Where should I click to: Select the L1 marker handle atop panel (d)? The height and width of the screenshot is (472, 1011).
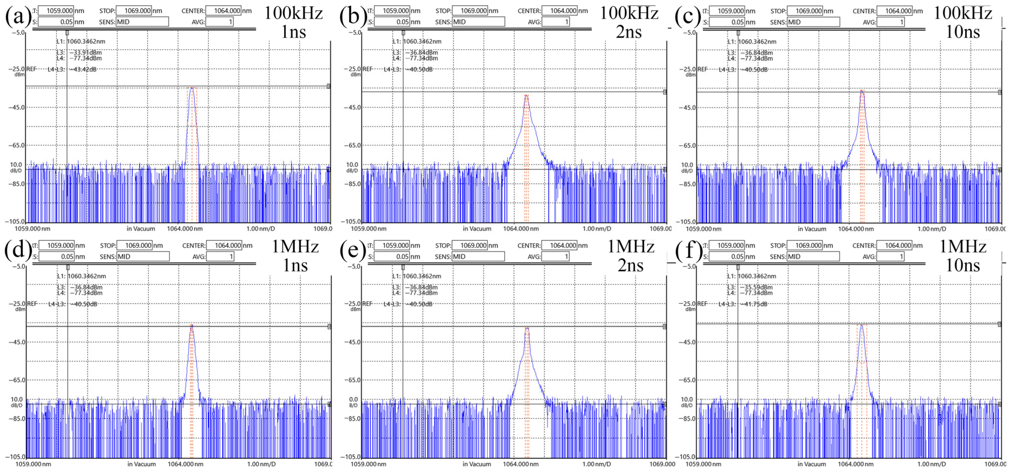[x=68, y=267]
